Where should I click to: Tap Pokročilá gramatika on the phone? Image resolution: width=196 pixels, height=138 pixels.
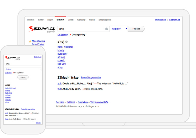(x=28, y=109)
